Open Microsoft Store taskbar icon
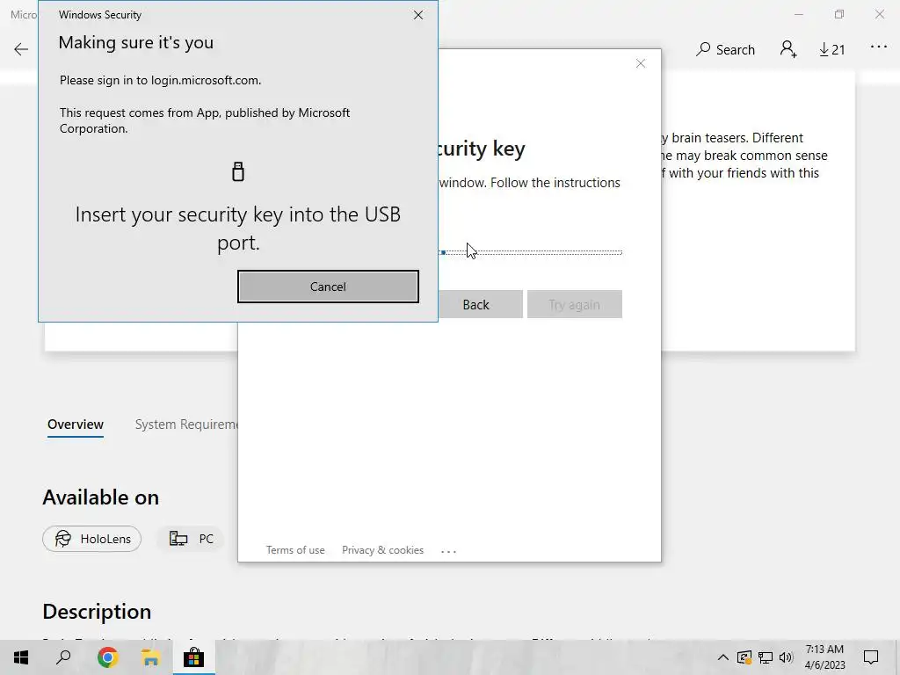Image resolution: width=900 pixels, height=675 pixels. (x=193, y=657)
